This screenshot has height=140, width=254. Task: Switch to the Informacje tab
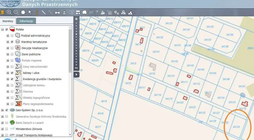[x=26, y=21]
